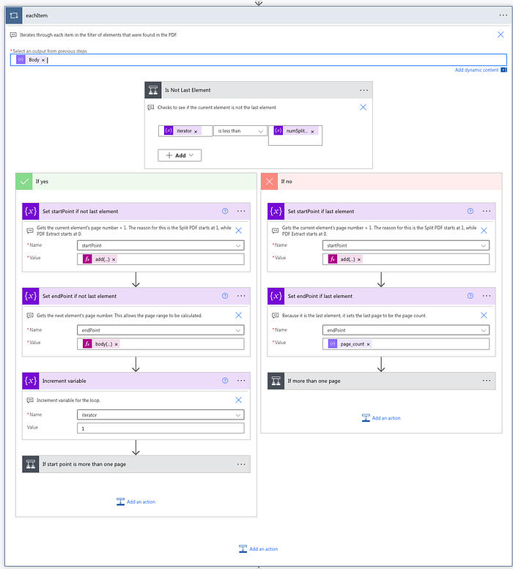Close the Is Not Last Element comment

[363, 107]
